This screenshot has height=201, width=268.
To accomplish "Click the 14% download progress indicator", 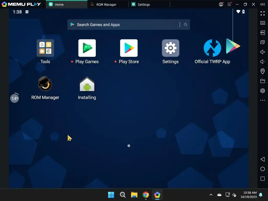I will tap(15, 98).
